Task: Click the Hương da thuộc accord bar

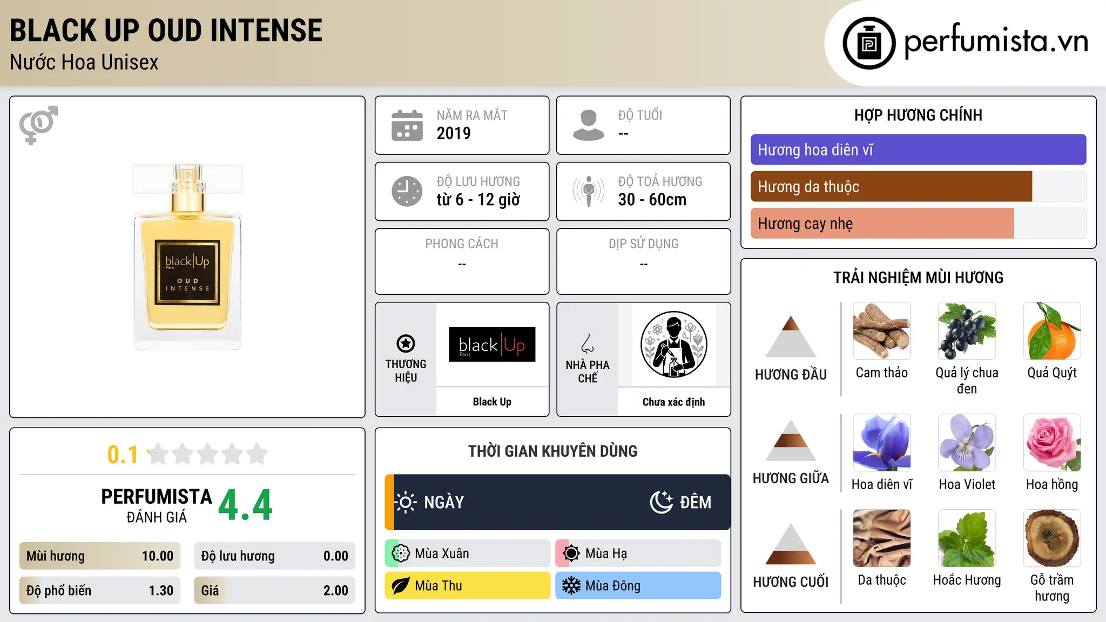Action: [918, 186]
